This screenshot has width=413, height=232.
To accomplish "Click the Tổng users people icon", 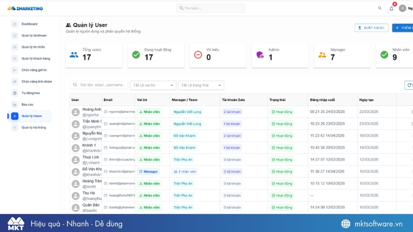I will point(74,55).
